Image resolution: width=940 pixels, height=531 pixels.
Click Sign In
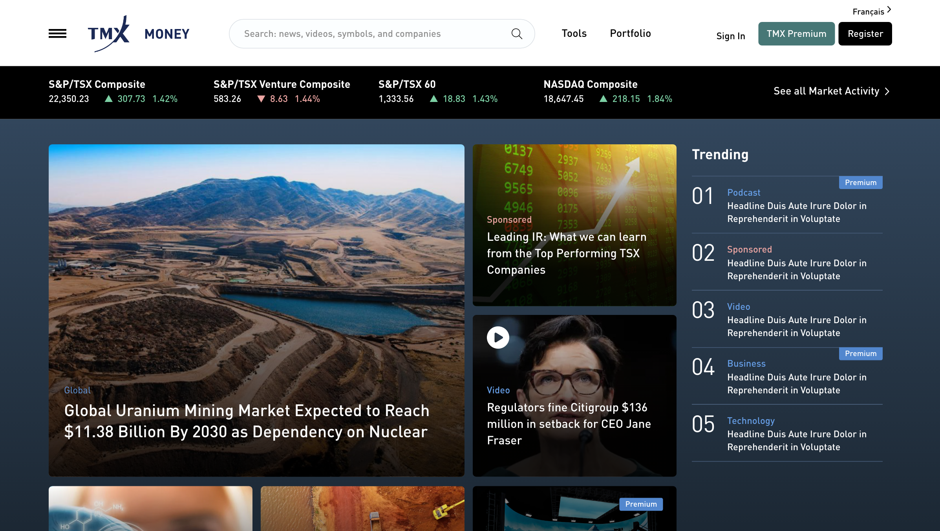pyautogui.click(x=730, y=36)
